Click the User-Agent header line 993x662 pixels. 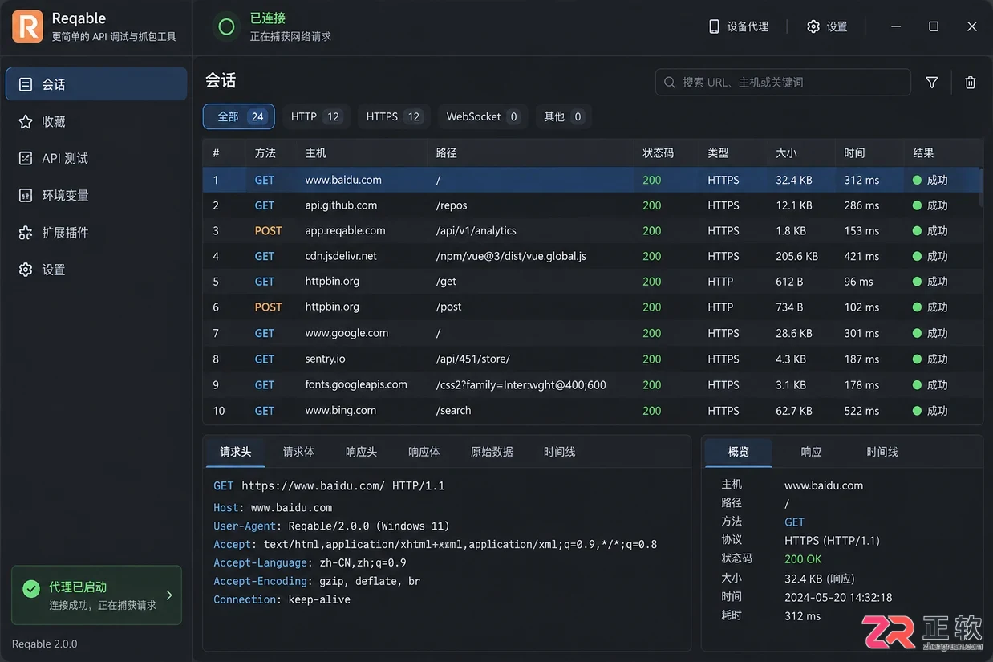point(331,526)
